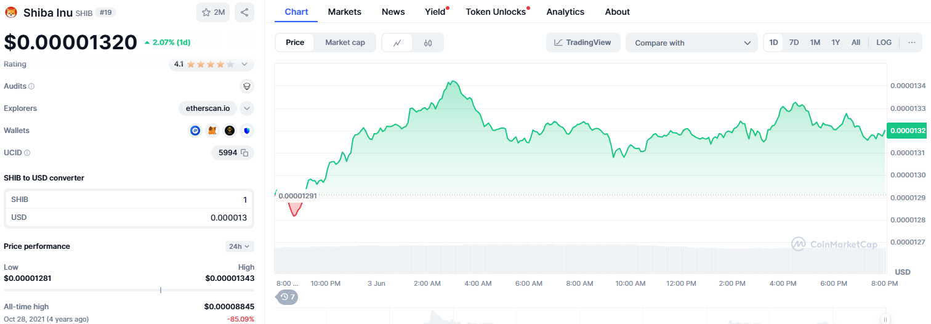Open the first blue wallet icon
Viewport: 931px width, 324px height.
pos(195,131)
